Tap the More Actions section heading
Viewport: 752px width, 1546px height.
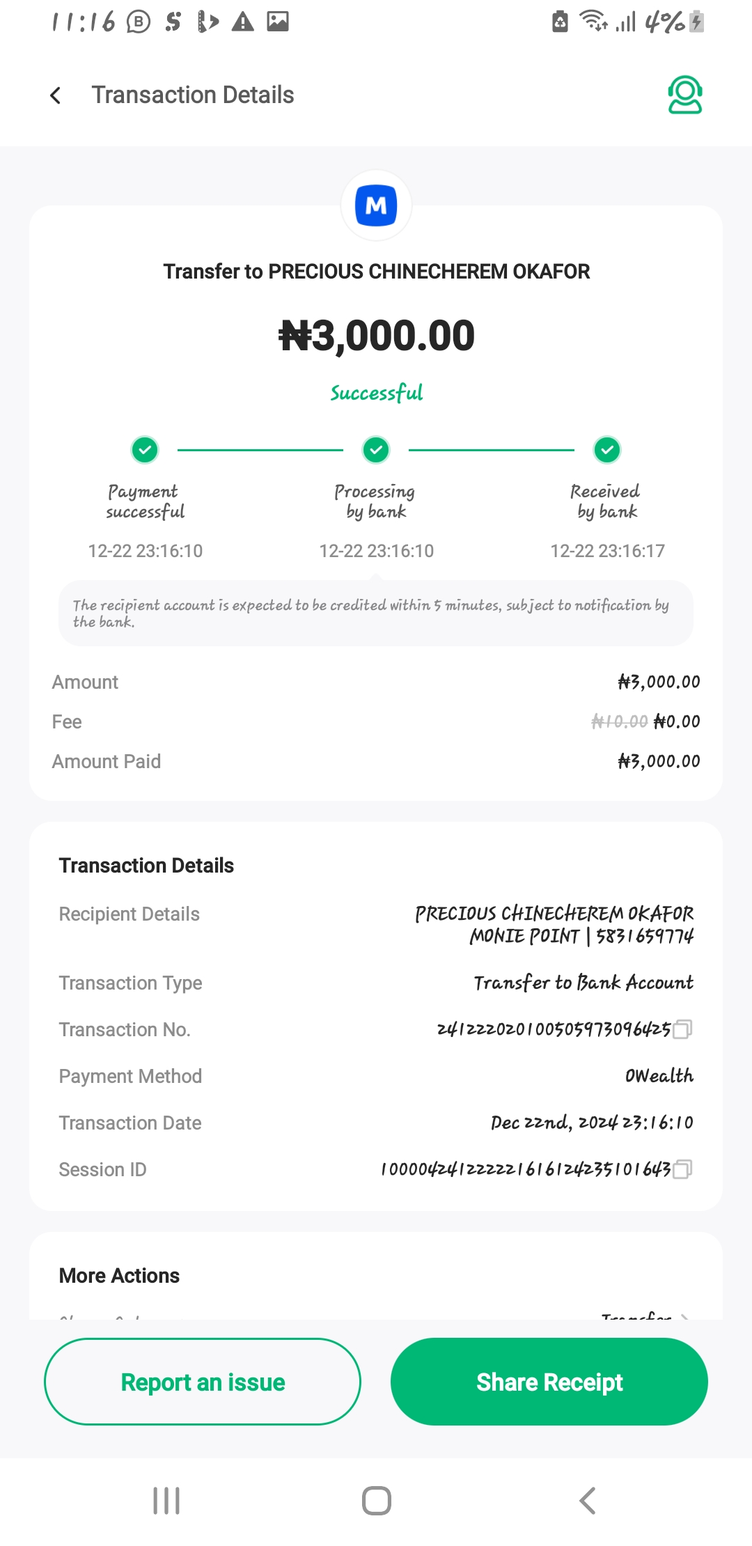tap(119, 1276)
